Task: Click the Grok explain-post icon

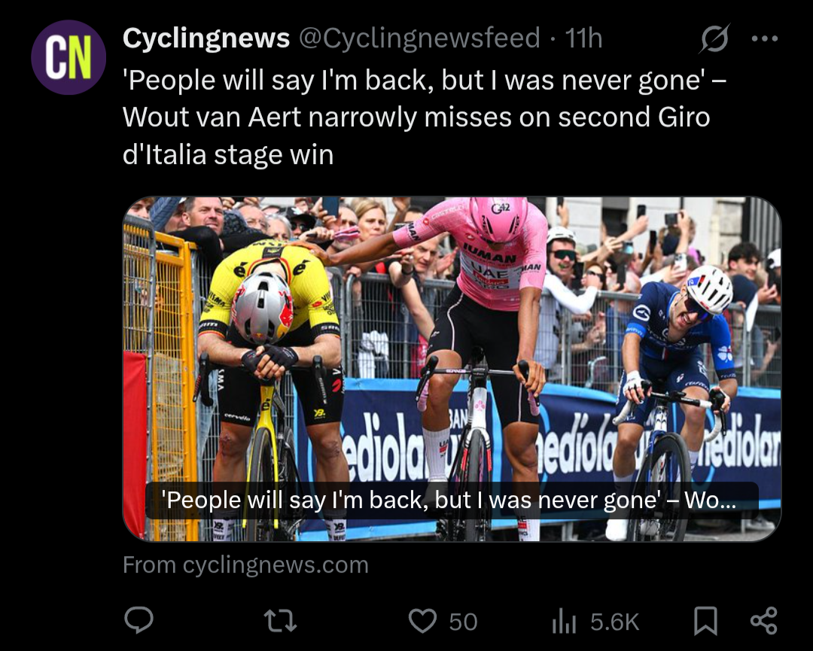Action: pos(714,39)
